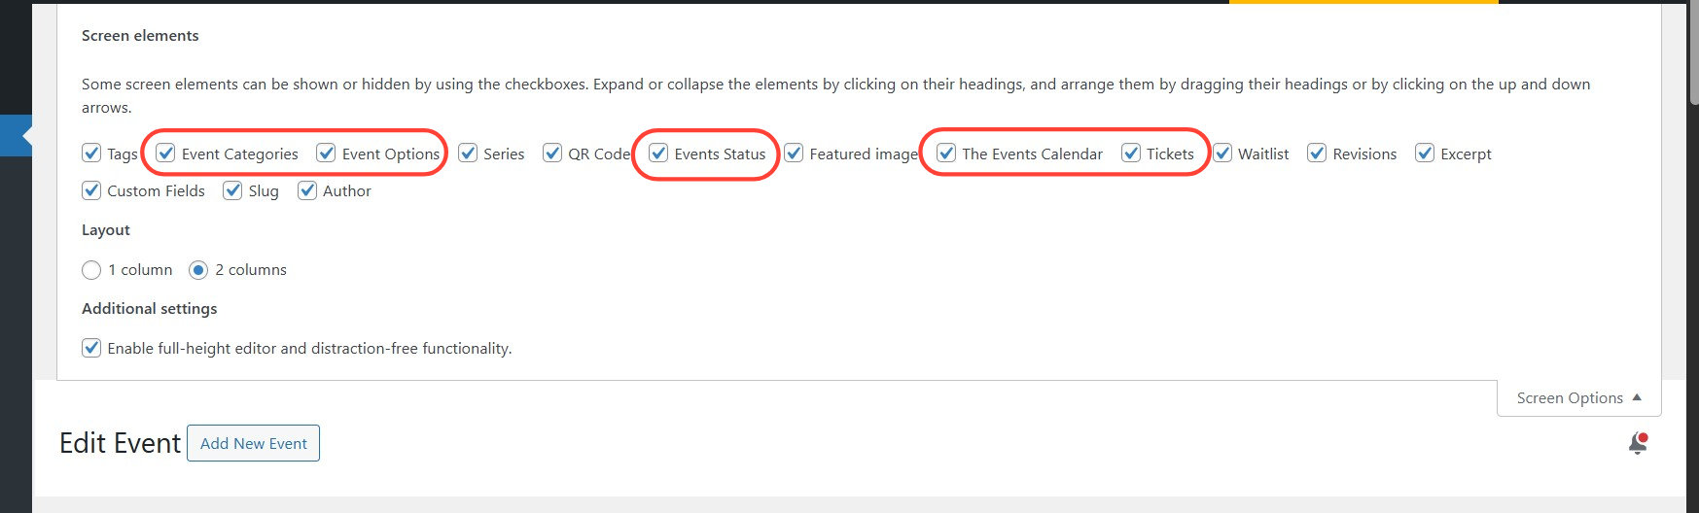Toggle The Events Calendar checkbox
The image size is (1699, 513).
[946, 154]
